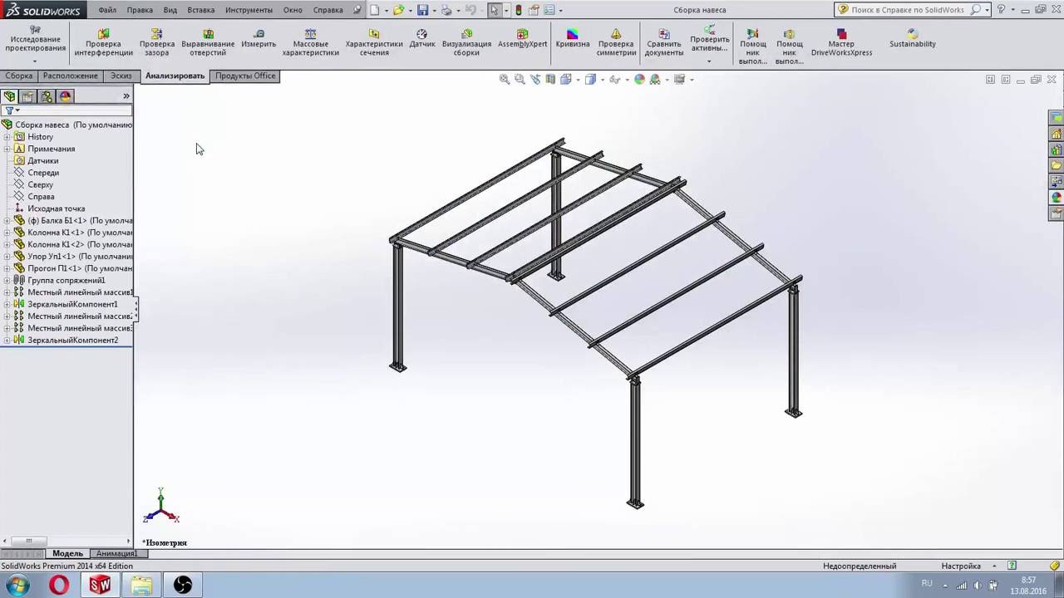
Task: Open the Print icon in title toolbar
Action: pos(446,10)
